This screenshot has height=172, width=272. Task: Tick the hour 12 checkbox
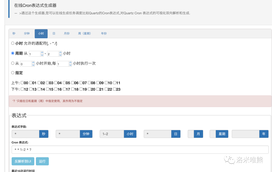[x=22, y=89]
